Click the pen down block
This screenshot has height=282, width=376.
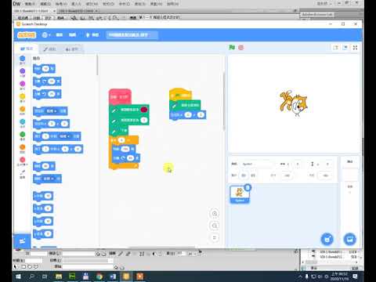119,131
